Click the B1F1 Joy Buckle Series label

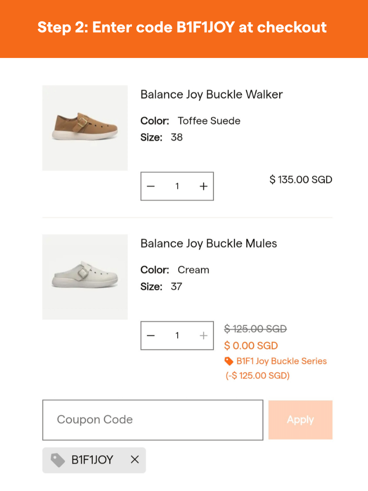tap(281, 361)
